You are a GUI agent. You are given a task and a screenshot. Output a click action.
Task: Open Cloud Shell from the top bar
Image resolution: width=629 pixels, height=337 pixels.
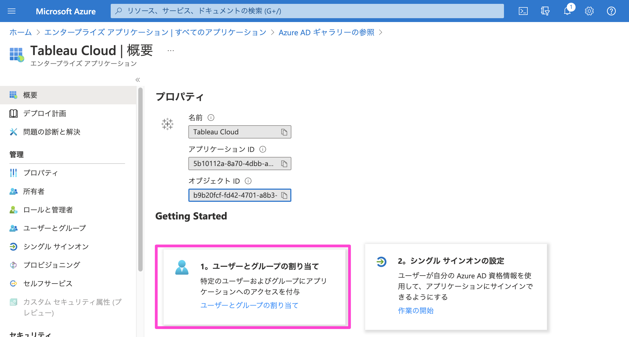coord(523,11)
